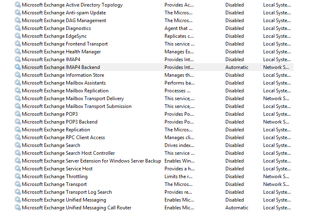Image resolution: width=322 pixels, height=211 pixels.
Task: Click gear icon next to Microsoft Exchange Throttling
Action: (x=17, y=177)
